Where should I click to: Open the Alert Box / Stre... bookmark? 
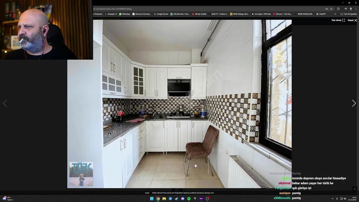pyautogui.click(x=180, y=14)
